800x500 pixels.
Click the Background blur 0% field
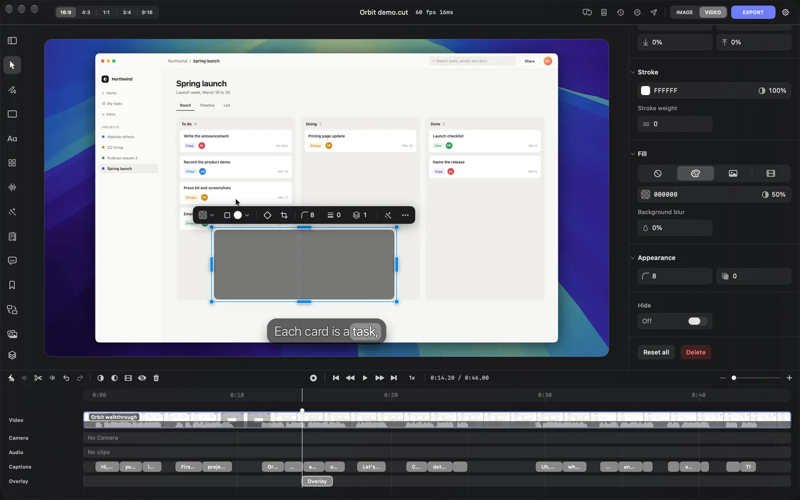pos(675,228)
